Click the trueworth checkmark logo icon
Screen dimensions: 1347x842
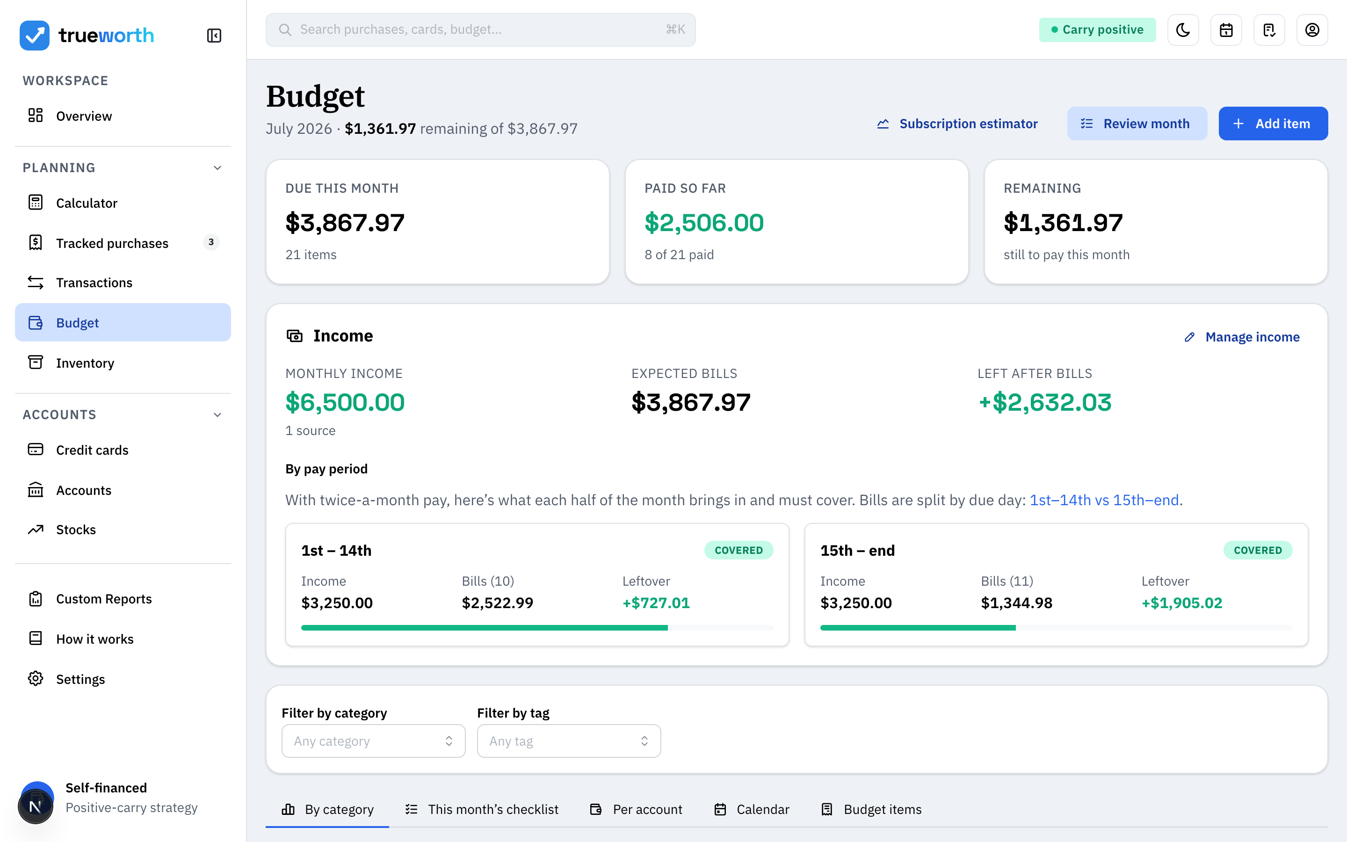point(35,35)
